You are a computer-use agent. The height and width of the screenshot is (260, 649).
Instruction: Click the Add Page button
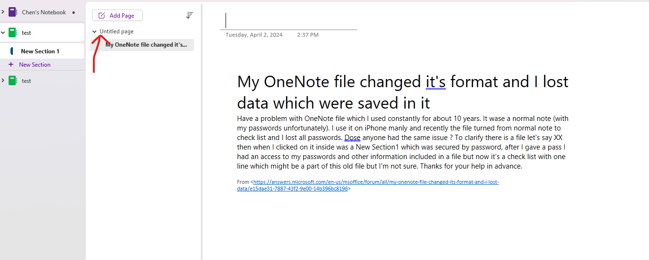(x=117, y=16)
